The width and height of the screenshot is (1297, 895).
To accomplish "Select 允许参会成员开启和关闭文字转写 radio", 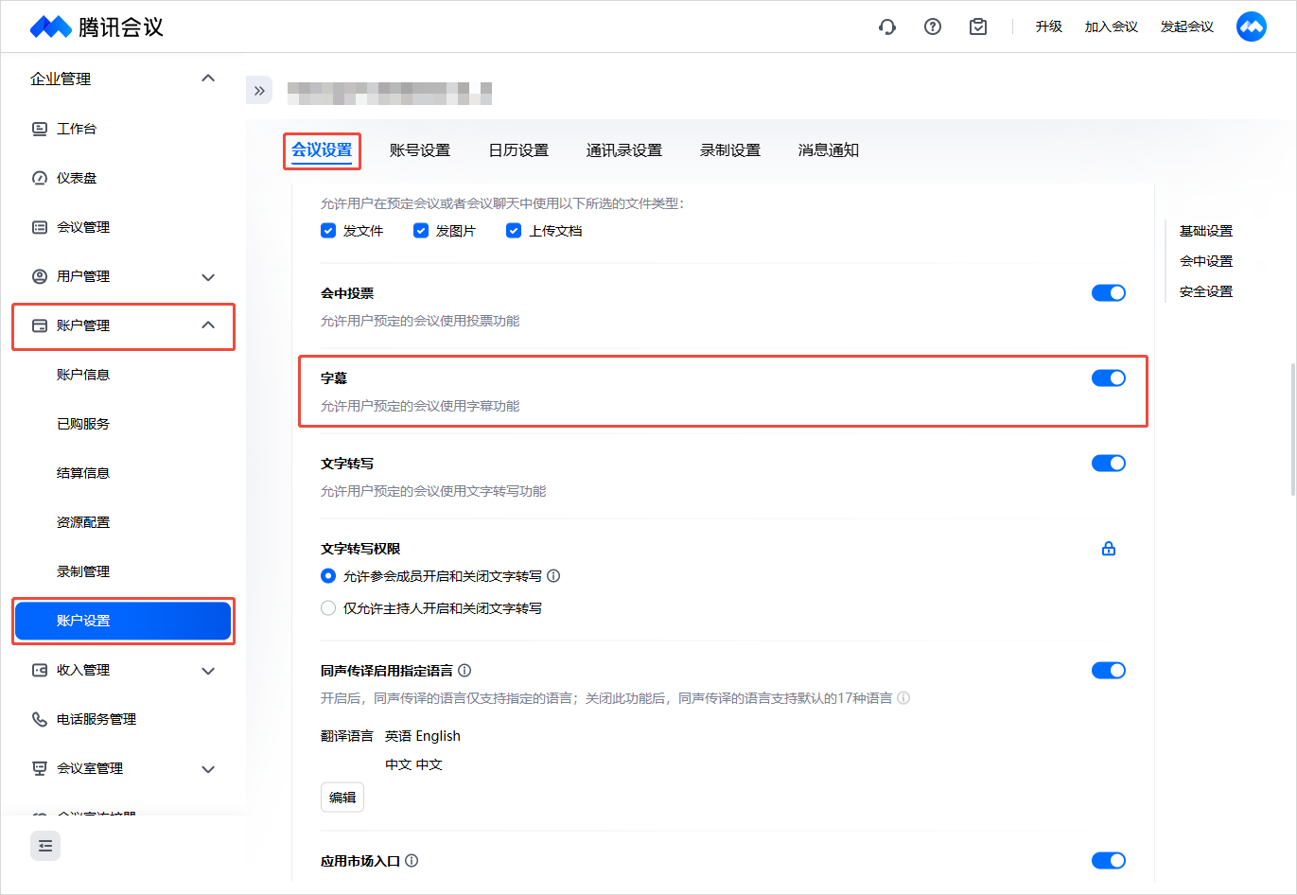I will pos(328,576).
